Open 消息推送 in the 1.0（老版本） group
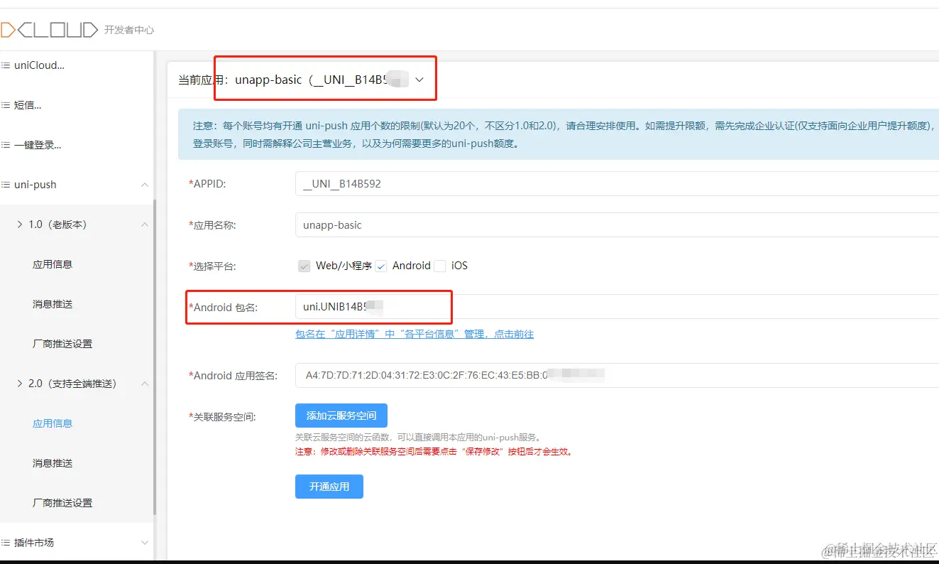 pyautogui.click(x=53, y=304)
